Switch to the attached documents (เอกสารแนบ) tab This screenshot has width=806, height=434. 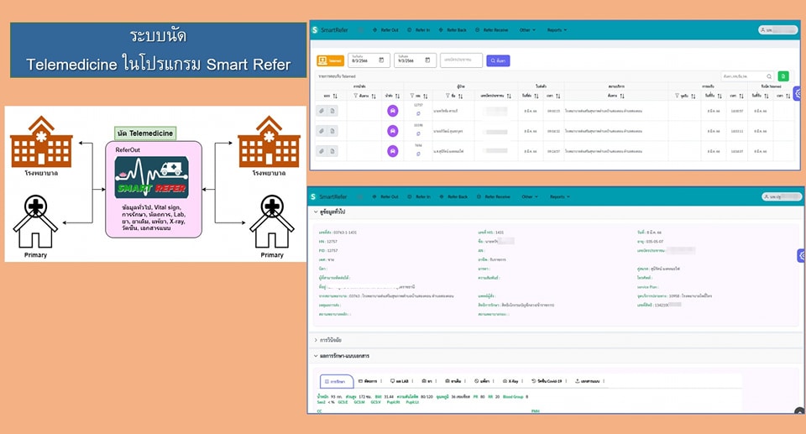tap(589, 381)
